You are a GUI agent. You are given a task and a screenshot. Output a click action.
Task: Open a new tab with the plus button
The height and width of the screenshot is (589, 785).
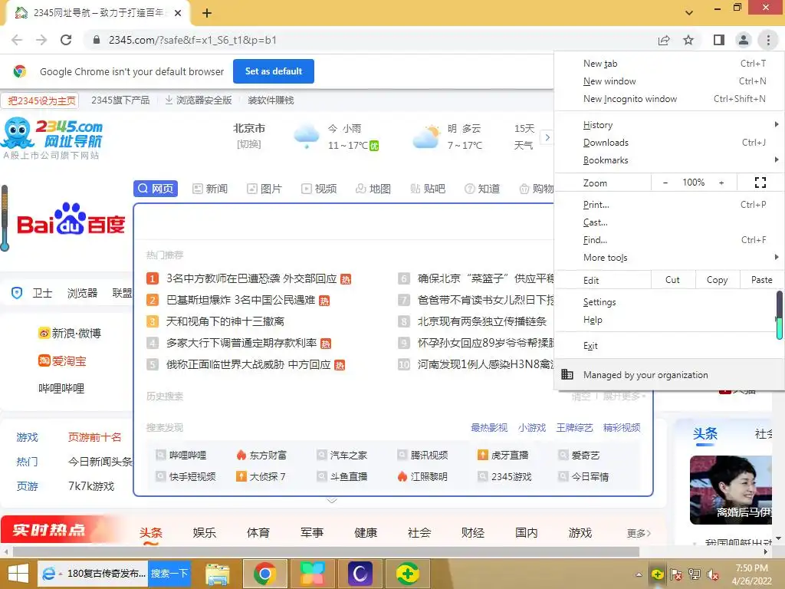(x=207, y=13)
